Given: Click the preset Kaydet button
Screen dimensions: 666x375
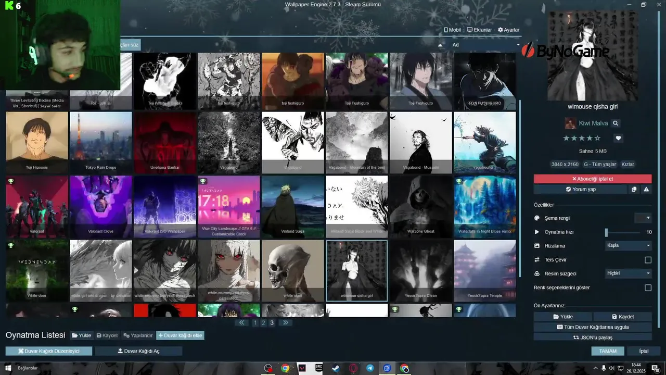Looking at the screenshot, I should click(623, 316).
